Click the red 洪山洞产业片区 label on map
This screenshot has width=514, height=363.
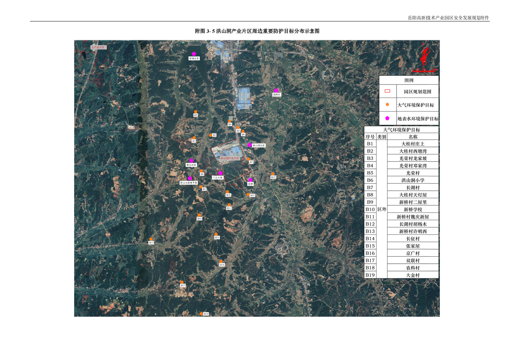(x=230, y=158)
